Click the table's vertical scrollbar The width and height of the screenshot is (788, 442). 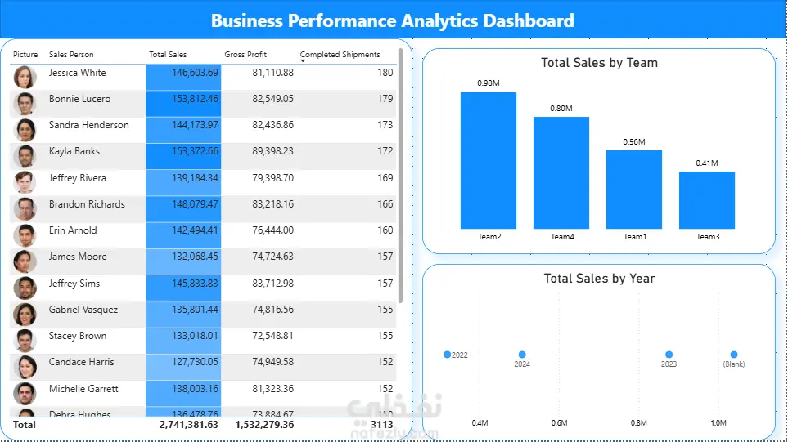[400, 176]
